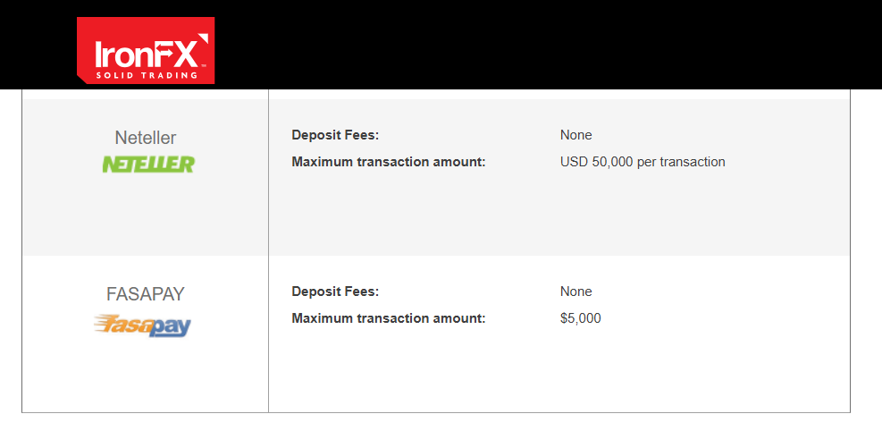
Task: Select the FASAPAY payment method heading
Action: [146, 294]
